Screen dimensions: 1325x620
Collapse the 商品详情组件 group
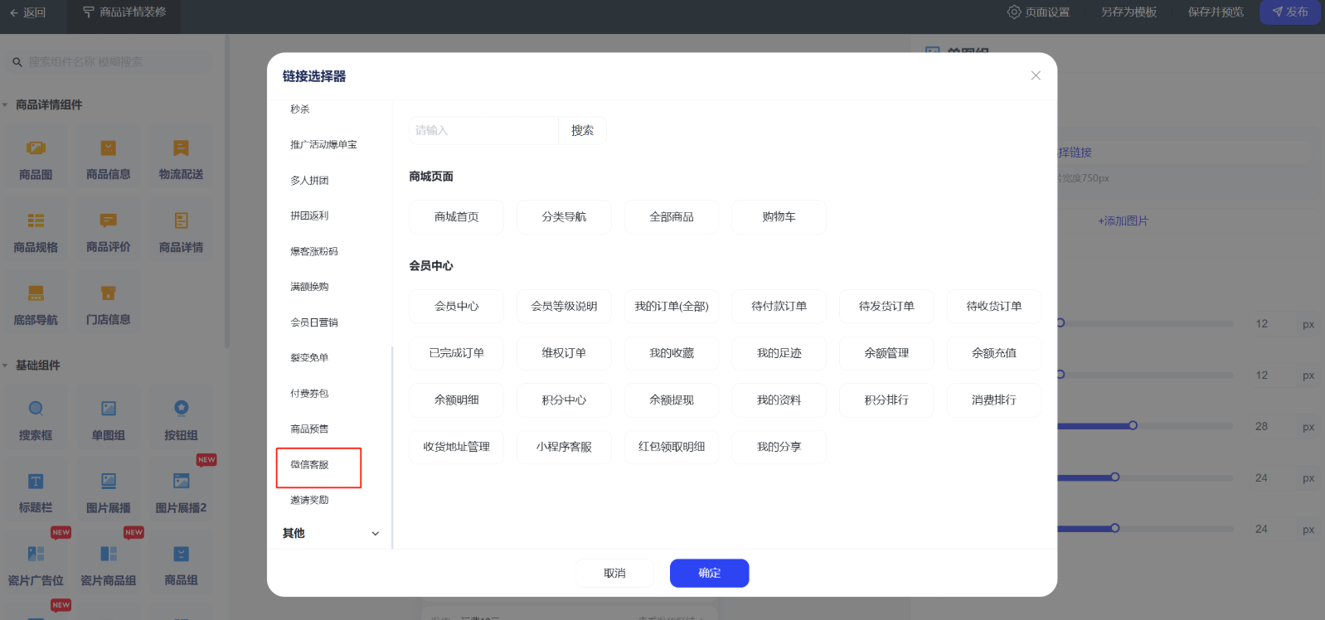click(x=6, y=105)
